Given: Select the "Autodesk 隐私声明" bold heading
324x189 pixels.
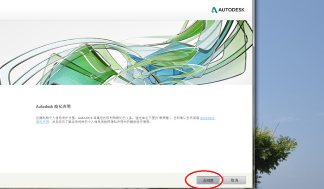Looking at the screenshot, I should (x=53, y=106).
